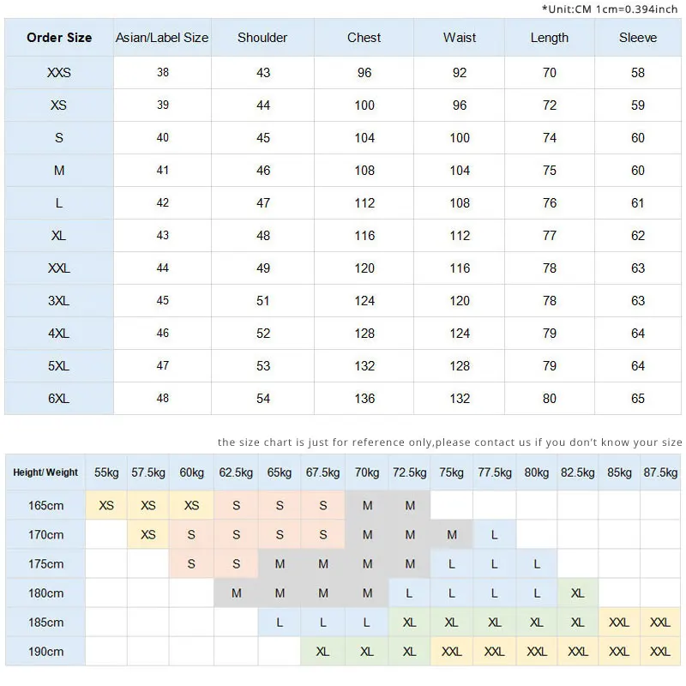Select the chest value 136 cell
This screenshot has width=686, height=686.
pos(364,399)
